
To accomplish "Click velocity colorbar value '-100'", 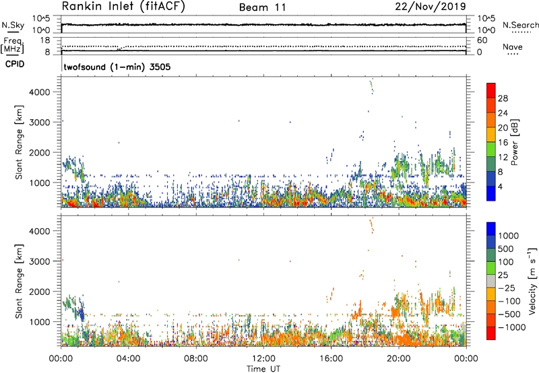I will [x=509, y=301].
